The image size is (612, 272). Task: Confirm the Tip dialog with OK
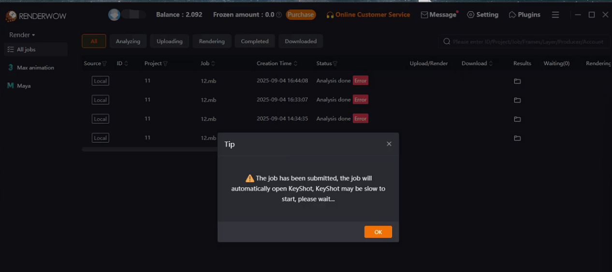point(378,232)
